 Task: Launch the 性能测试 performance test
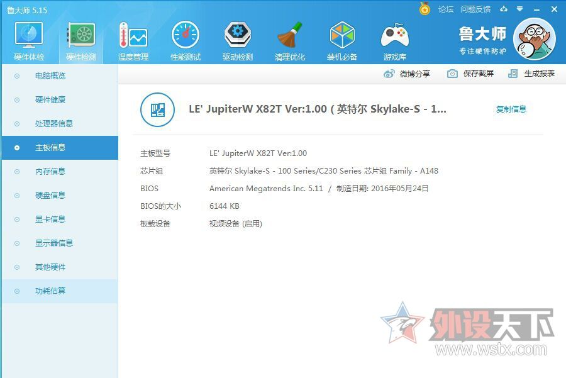(186, 40)
